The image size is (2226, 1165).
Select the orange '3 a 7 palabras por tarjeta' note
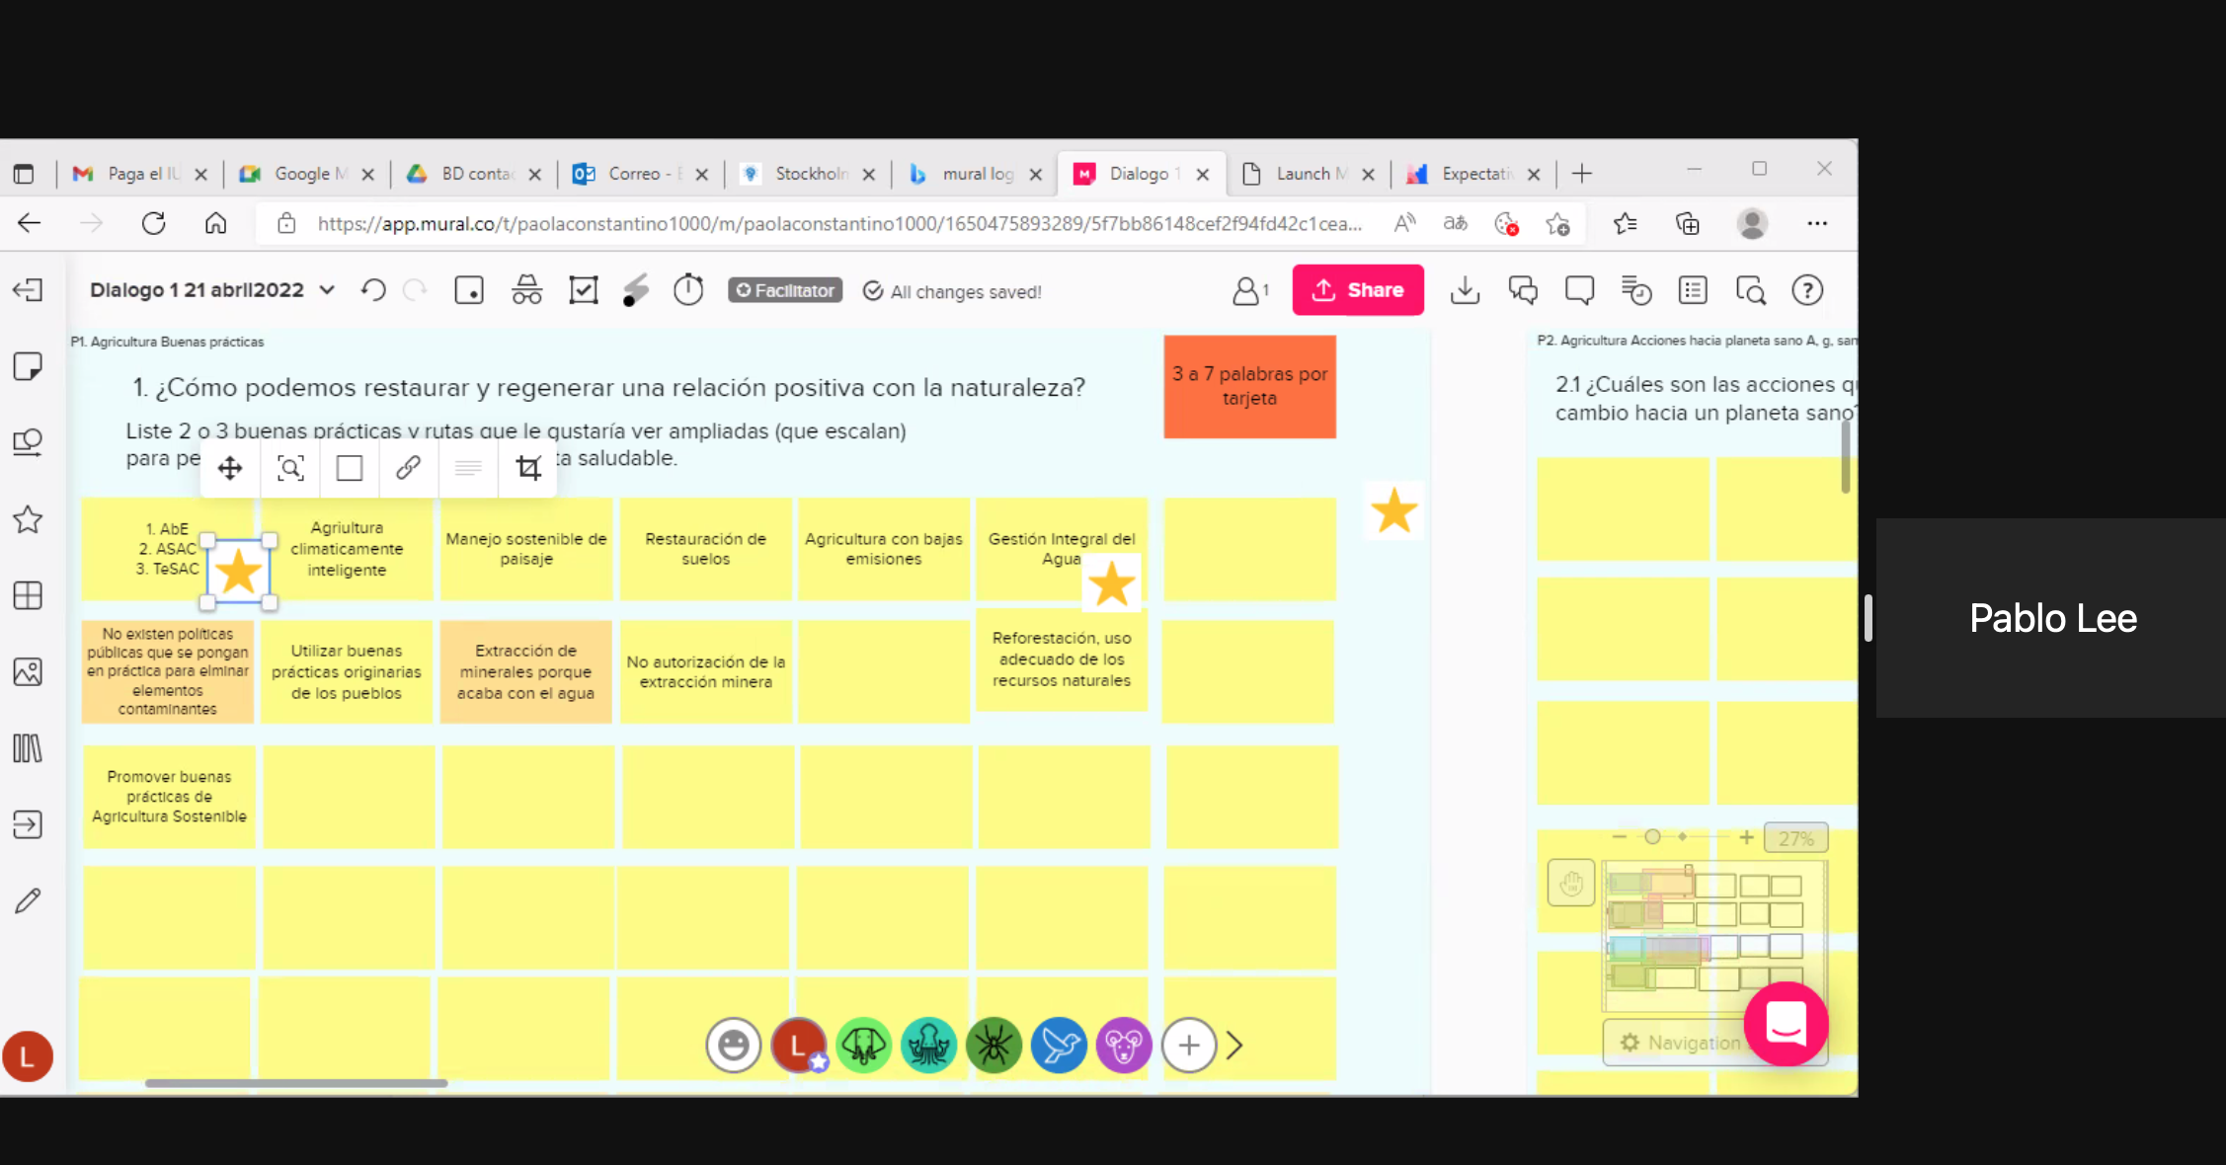pos(1249,386)
